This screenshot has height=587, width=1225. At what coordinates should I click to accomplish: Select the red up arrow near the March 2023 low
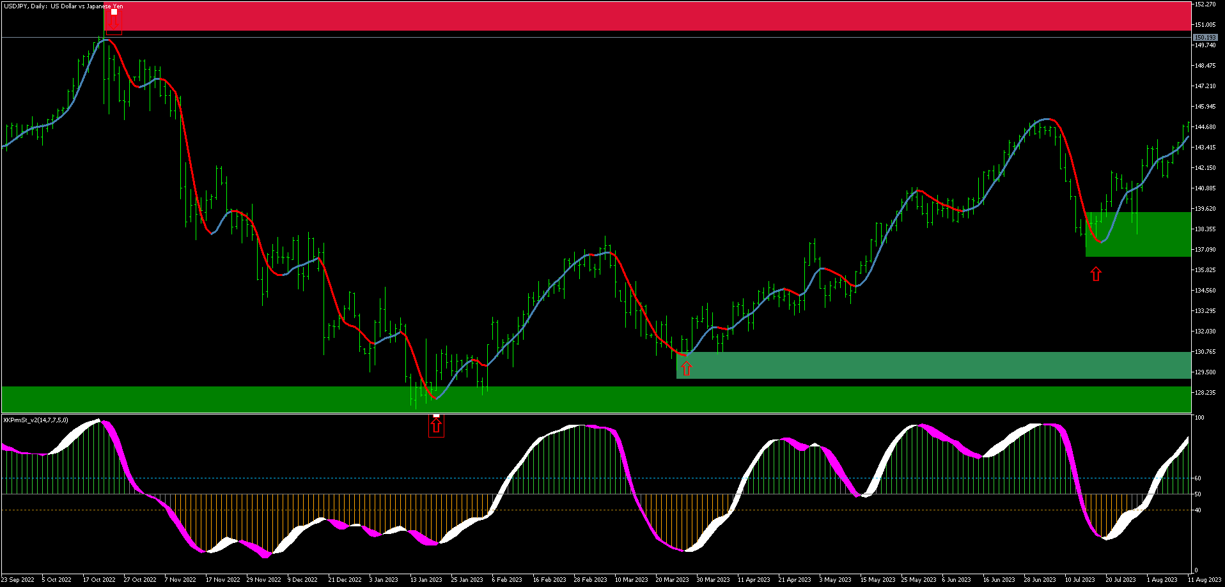pyautogui.click(x=687, y=369)
